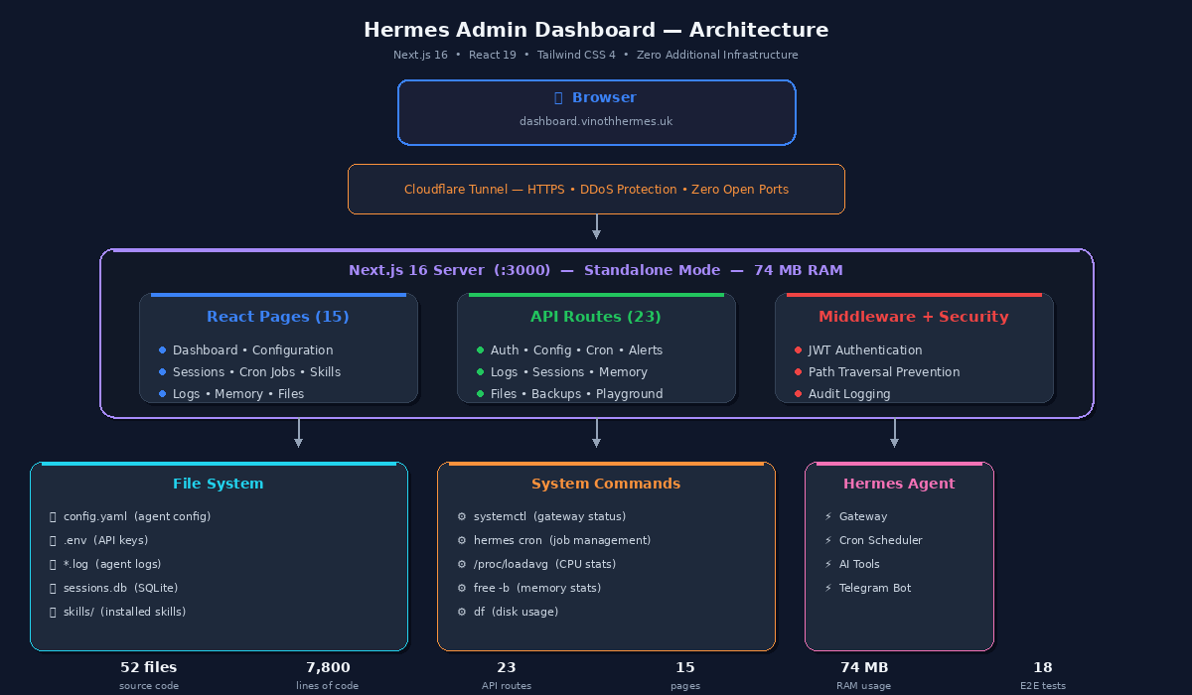This screenshot has height=695, width=1192.
Task: Click the AI Tools entry
Action: pyautogui.click(x=860, y=564)
